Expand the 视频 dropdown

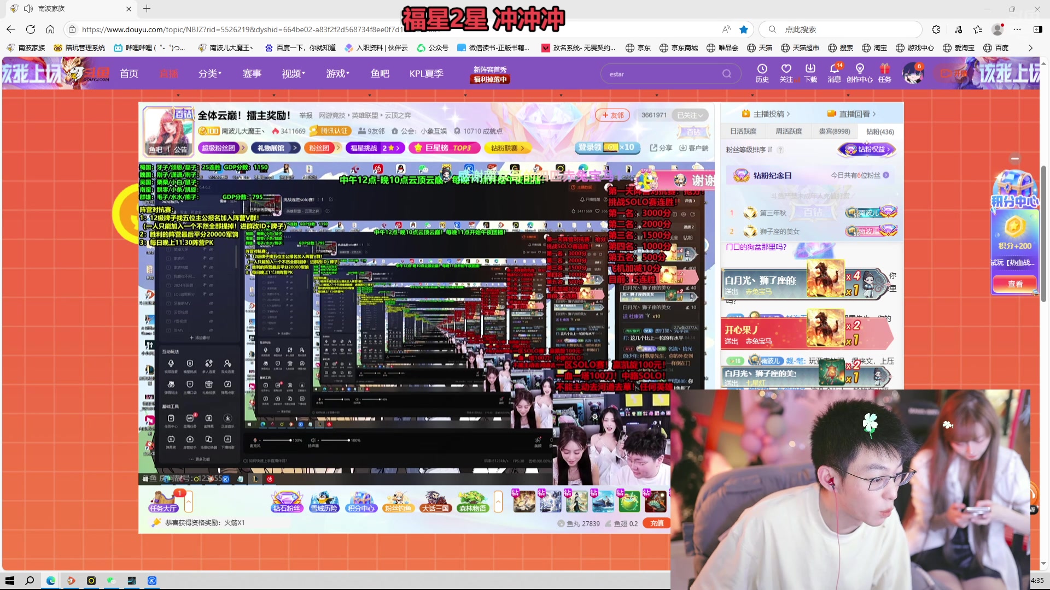tap(294, 74)
